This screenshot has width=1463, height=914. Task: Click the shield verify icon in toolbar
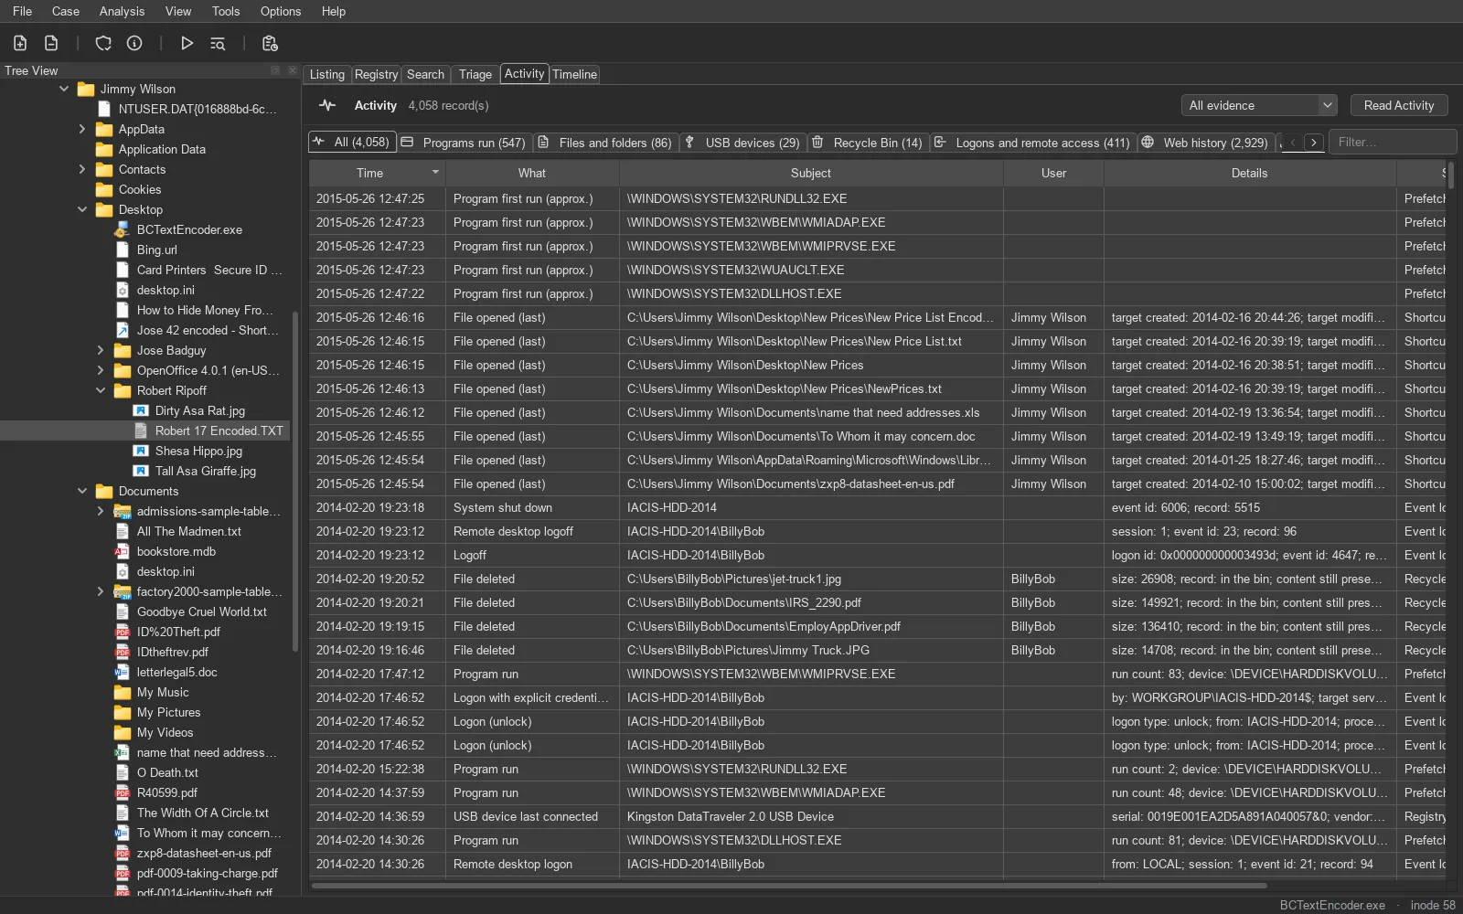(103, 43)
